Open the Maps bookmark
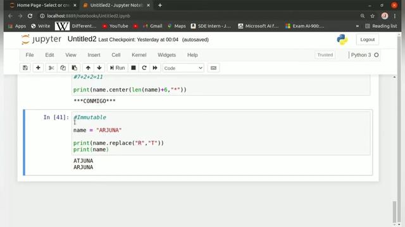 [x=177, y=26]
